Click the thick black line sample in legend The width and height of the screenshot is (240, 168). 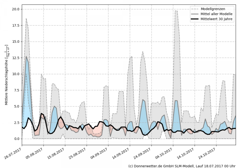196,18
